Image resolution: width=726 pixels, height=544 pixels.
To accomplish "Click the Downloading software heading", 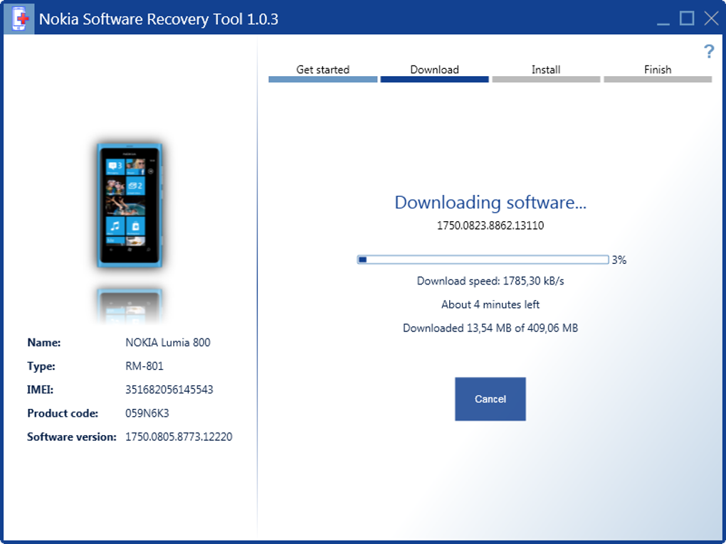I will point(490,202).
